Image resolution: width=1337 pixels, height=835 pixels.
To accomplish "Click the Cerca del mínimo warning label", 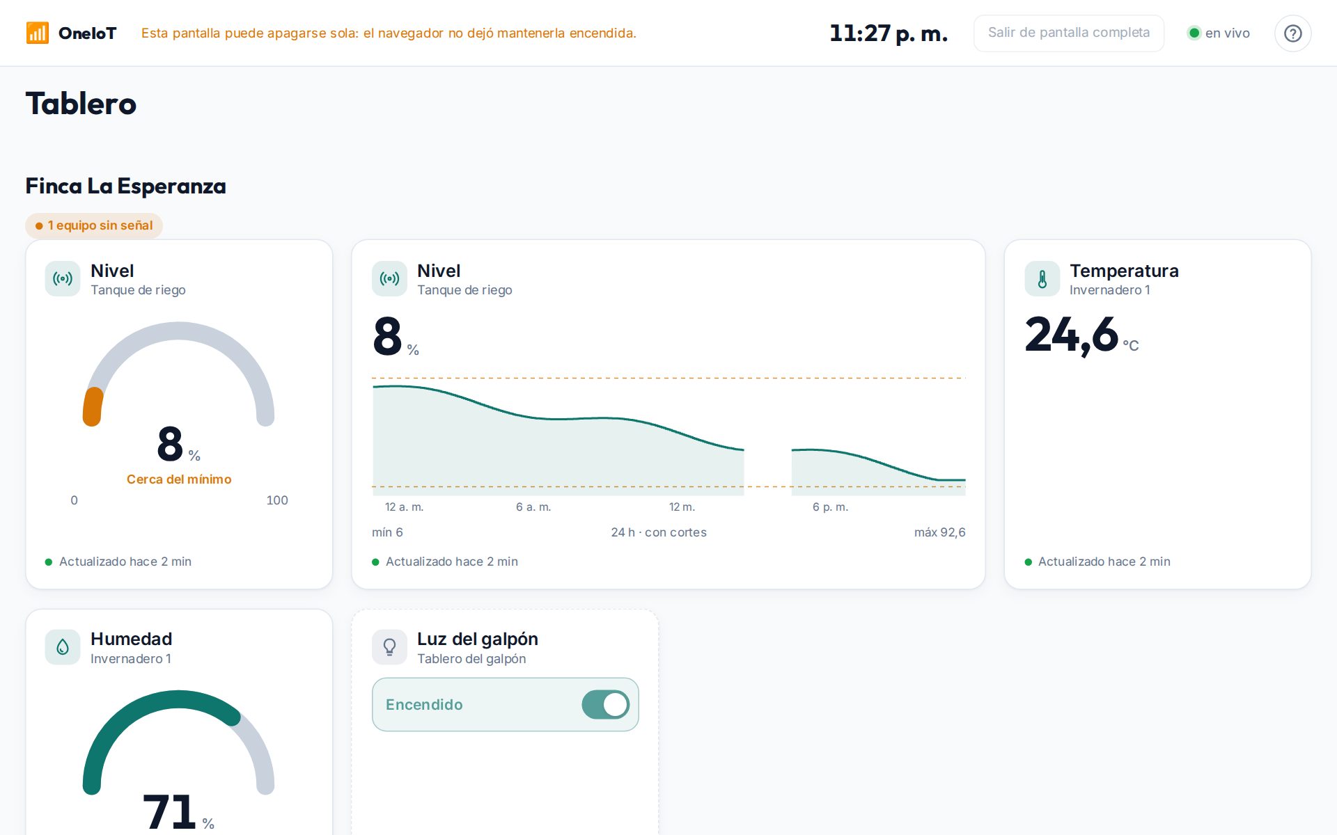I will (x=179, y=479).
